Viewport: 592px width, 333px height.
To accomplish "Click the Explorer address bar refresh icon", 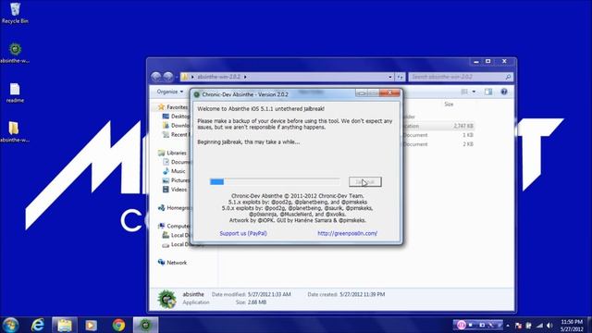I will (x=400, y=77).
